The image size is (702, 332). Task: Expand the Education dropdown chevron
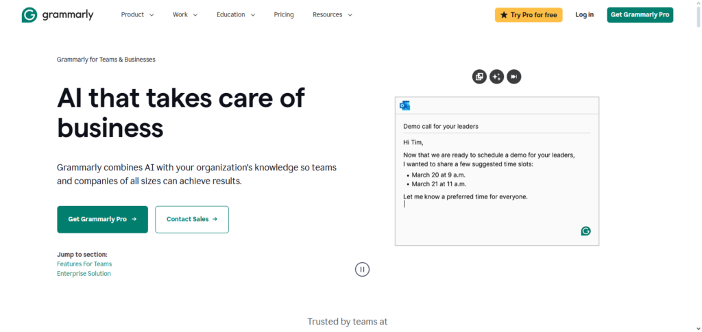[252, 15]
